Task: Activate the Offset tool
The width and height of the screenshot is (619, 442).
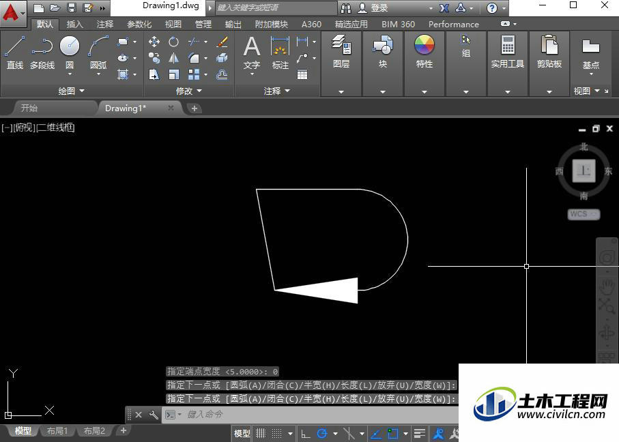Action: coord(222,74)
